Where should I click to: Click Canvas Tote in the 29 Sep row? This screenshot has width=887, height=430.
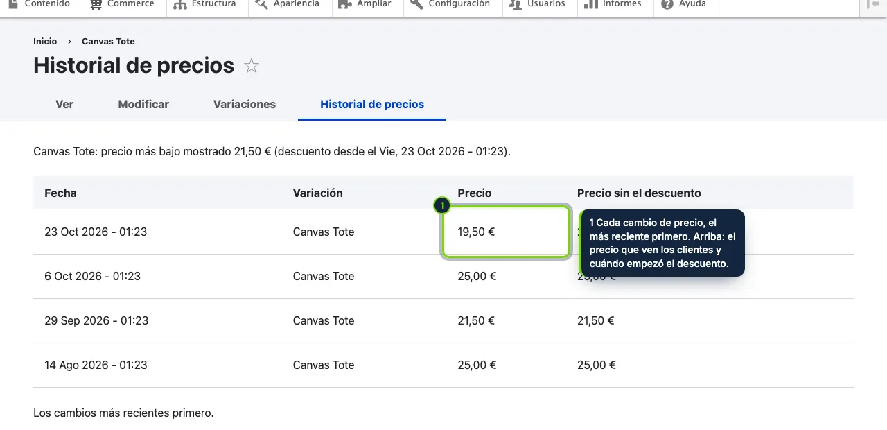click(324, 320)
